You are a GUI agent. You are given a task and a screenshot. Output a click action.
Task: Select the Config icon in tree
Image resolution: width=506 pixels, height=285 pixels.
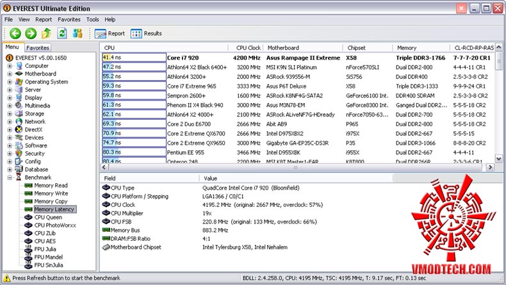tap(19, 161)
